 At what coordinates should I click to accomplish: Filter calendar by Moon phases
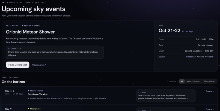click(x=210, y=81)
